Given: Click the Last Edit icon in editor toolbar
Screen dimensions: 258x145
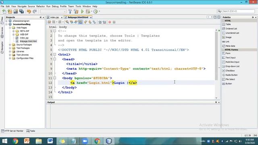Looking at the screenshot, I should click(x=49, y=22).
